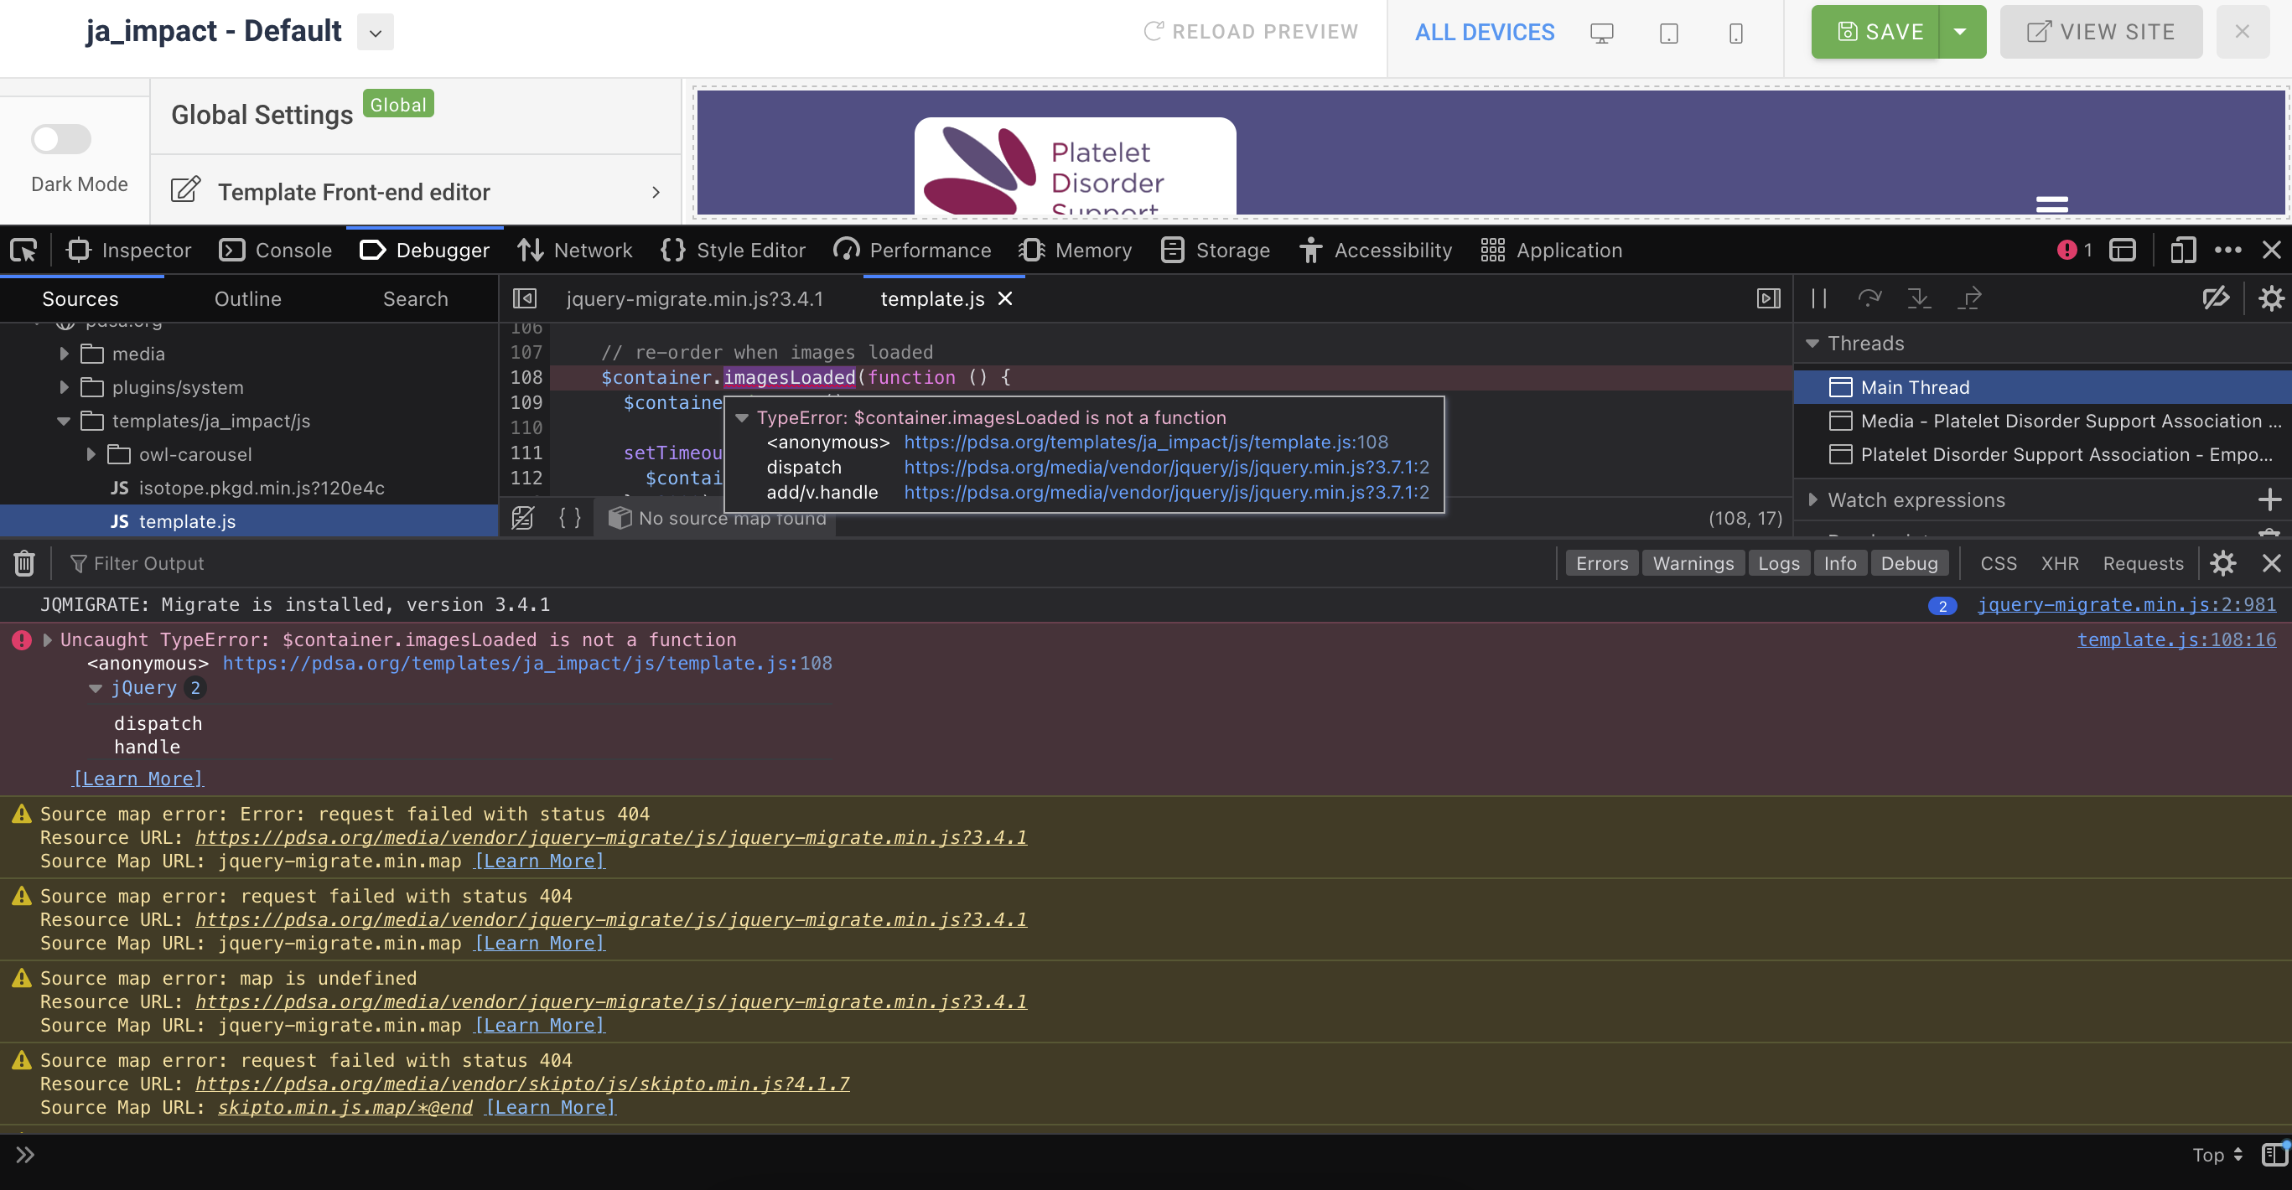This screenshot has height=1190, width=2292.
Task: Select desktop monitor device preview icon
Action: [x=1601, y=34]
